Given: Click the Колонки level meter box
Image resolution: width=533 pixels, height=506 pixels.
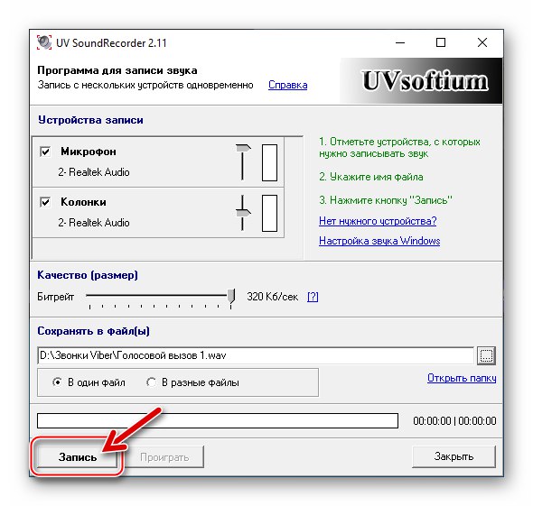Looking at the screenshot, I should point(269,213).
